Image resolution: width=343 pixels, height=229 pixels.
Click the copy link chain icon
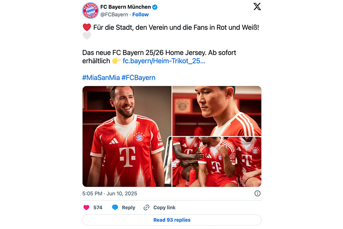146,207
